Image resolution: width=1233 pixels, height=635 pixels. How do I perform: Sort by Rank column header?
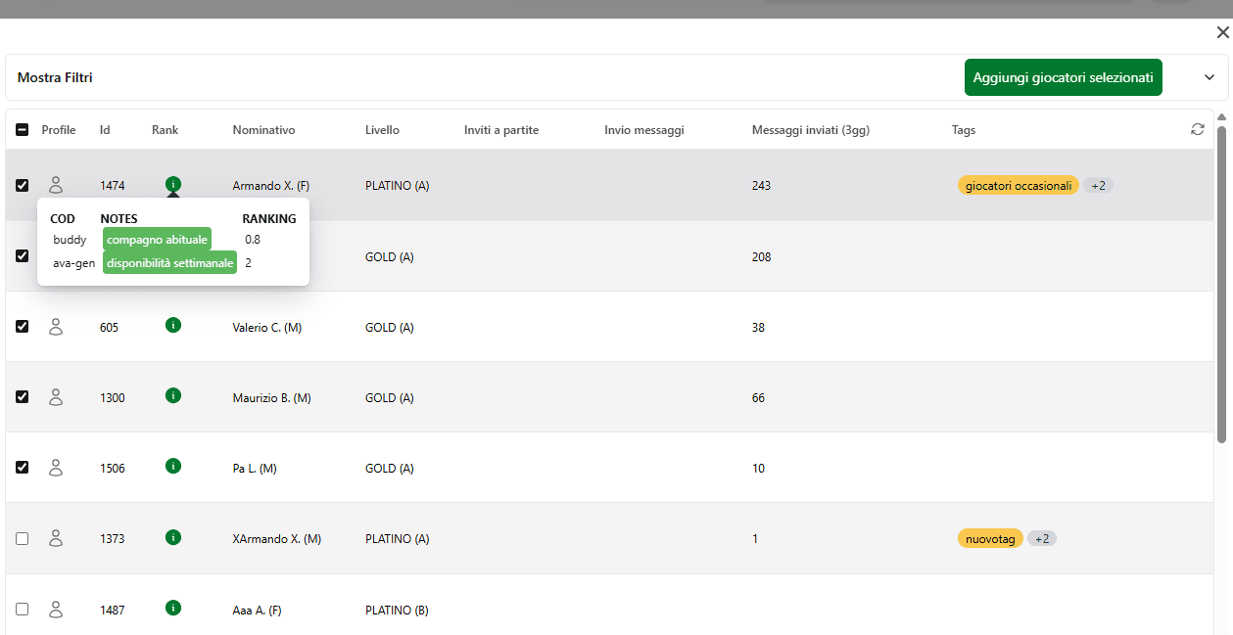(165, 130)
